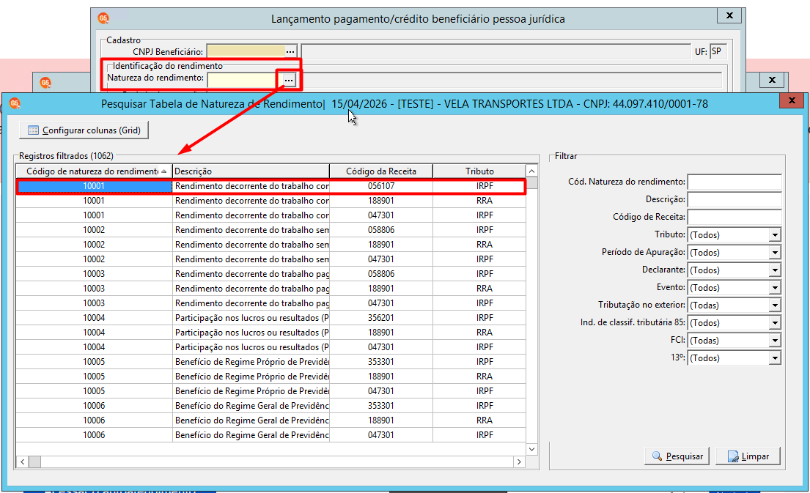The width and height of the screenshot is (810, 493).
Task: Click the grid scroll left arrow
Action: 23,462
